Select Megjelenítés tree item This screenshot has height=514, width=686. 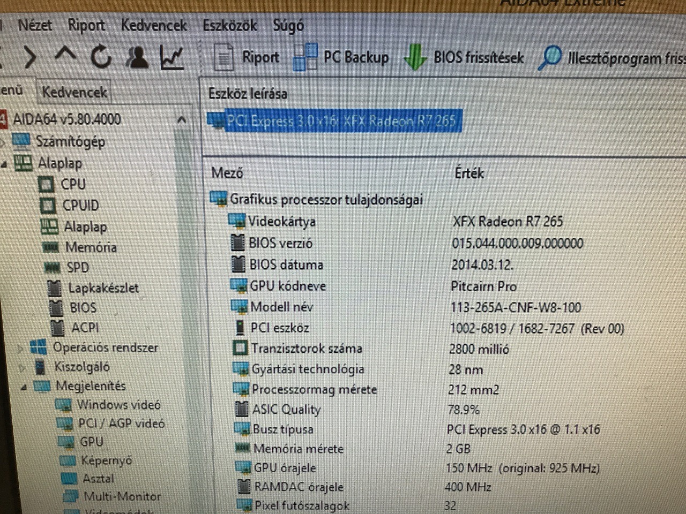(91, 386)
